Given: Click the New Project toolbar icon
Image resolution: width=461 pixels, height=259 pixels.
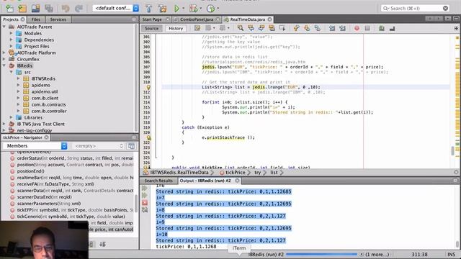Looking at the screenshot, I should (22, 8).
